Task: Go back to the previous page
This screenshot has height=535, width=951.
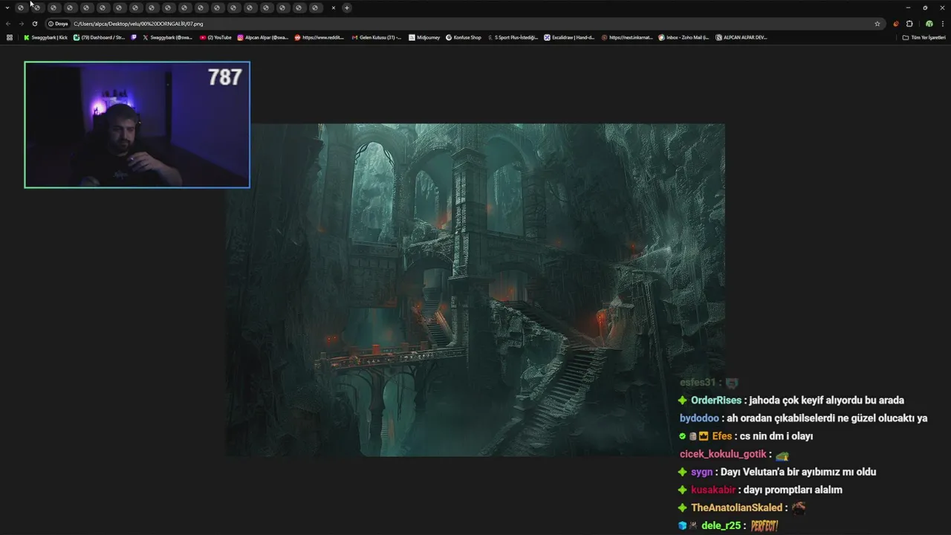Action: 8,24
